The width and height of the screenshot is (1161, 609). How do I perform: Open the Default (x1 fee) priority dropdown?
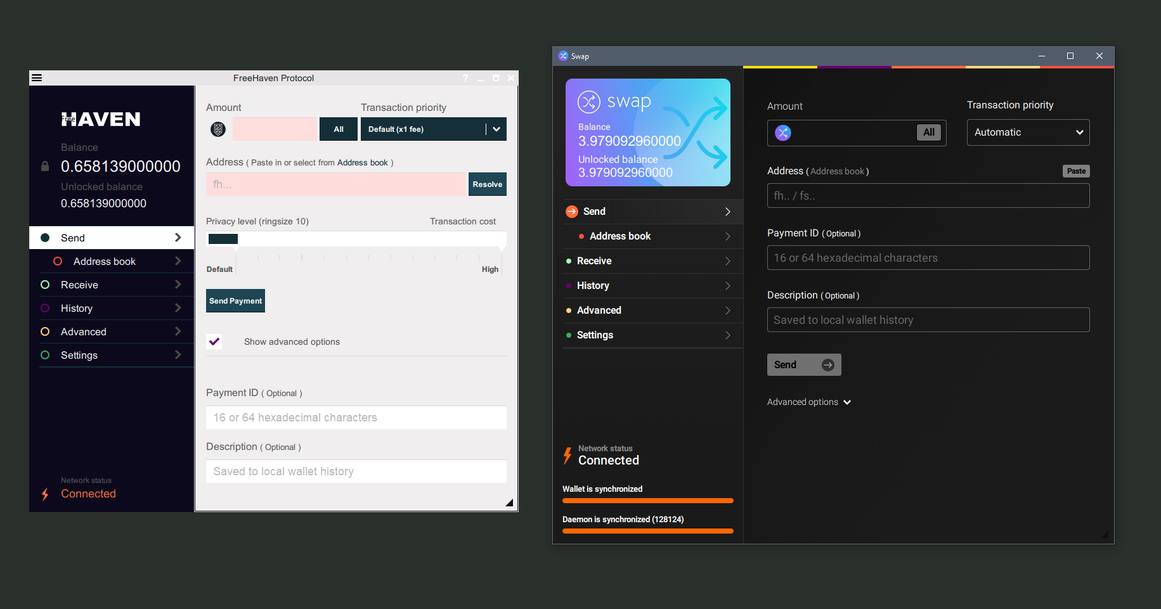pyautogui.click(x=434, y=129)
